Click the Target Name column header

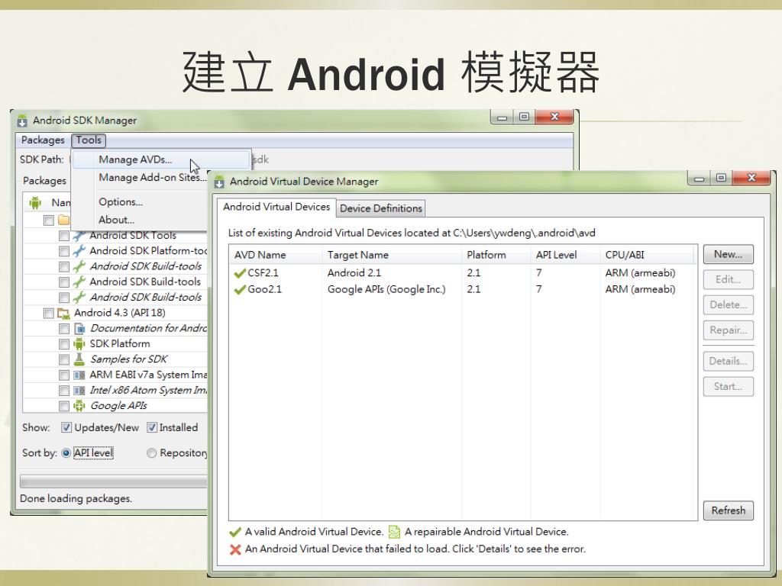(x=392, y=255)
